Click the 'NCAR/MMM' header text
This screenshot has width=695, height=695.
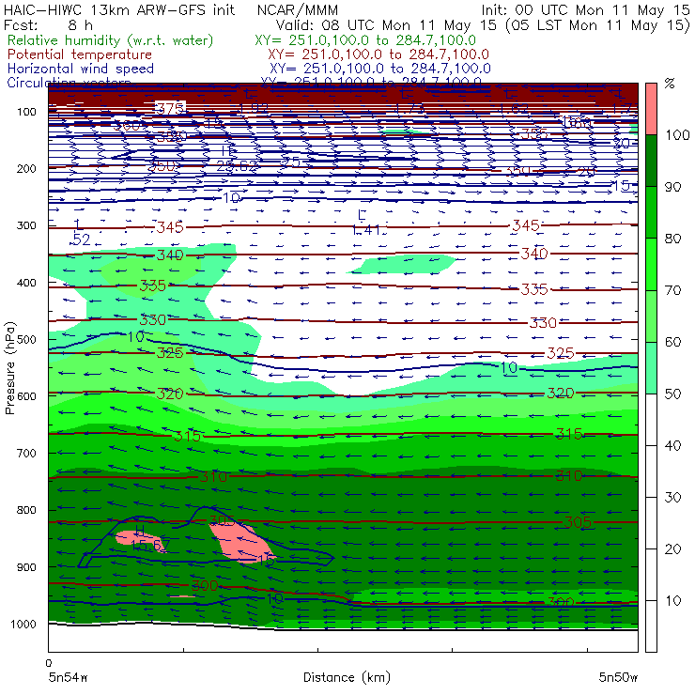(x=298, y=9)
